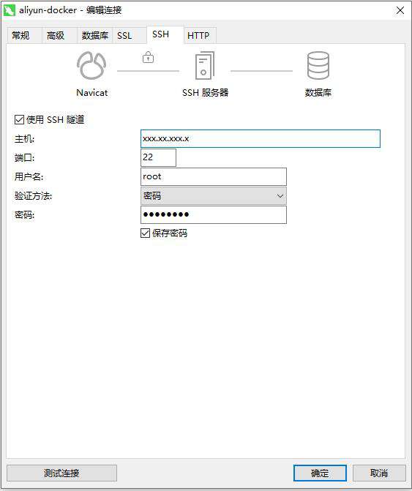Click the 端口: field label
The width and height of the screenshot is (412, 491).
(x=24, y=158)
